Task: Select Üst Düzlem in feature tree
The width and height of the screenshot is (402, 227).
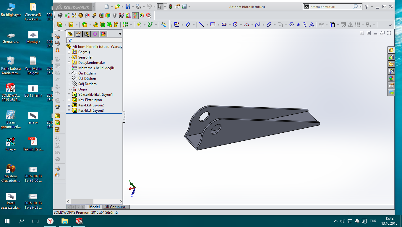Action: (x=87, y=79)
